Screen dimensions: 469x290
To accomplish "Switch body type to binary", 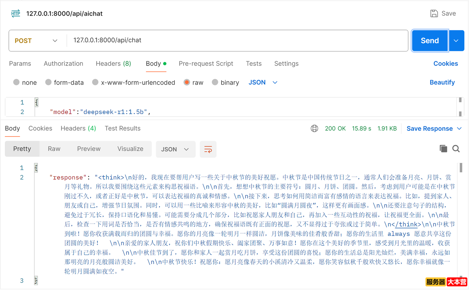I will pos(225,82).
